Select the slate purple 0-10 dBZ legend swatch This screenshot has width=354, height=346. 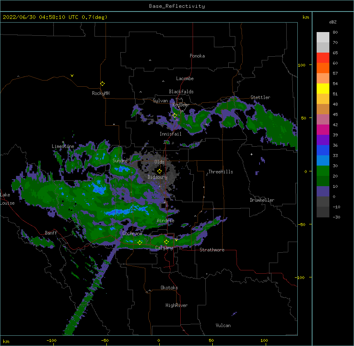coord(323,191)
